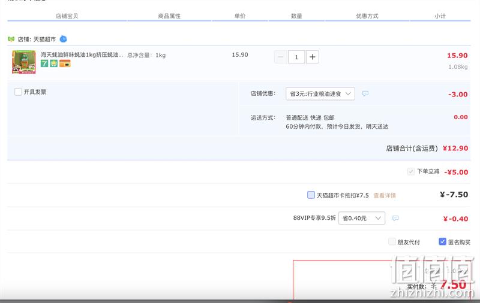Click the 天猫超市 shop name
This screenshot has width=480, height=303.
pyautogui.click(x=44, y=40)
